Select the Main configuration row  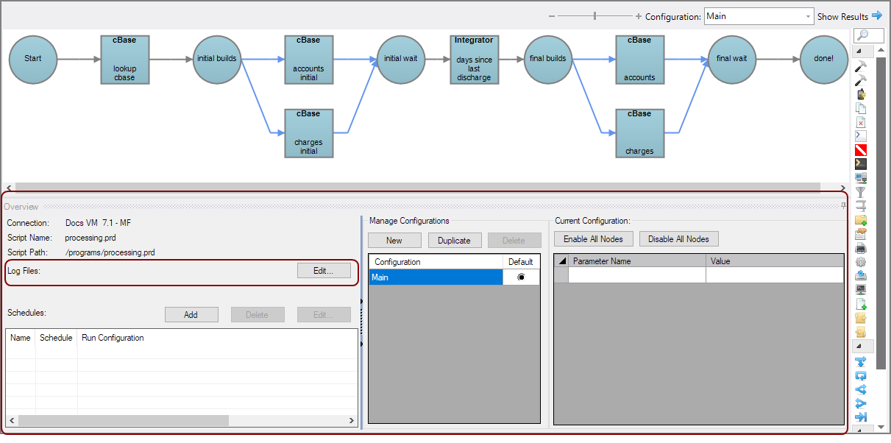436,277
